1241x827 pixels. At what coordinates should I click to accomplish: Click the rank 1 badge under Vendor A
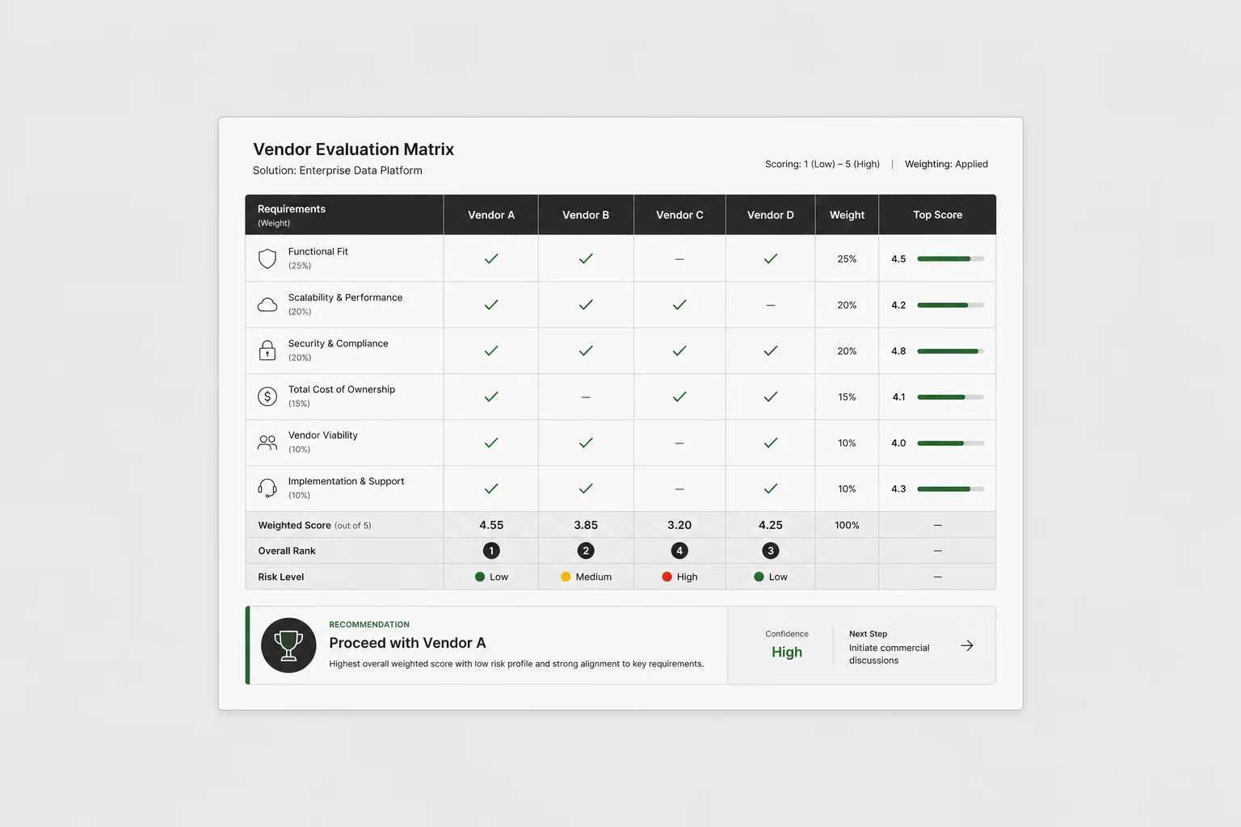pos(491,551)
